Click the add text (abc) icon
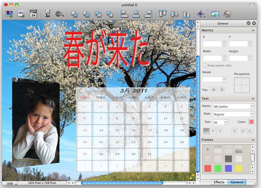Screen dimensions: 261x188 (21, 14)
